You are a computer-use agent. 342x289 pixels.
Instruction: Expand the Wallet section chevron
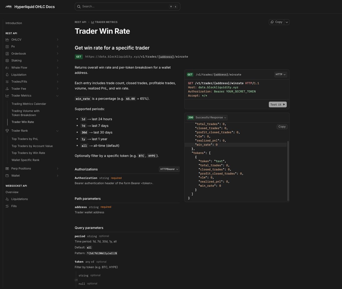[x=58, y=176]
